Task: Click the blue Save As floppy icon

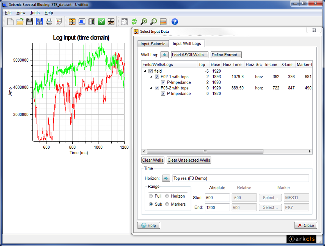Action: pyautogui.click(x=39, y=21)
